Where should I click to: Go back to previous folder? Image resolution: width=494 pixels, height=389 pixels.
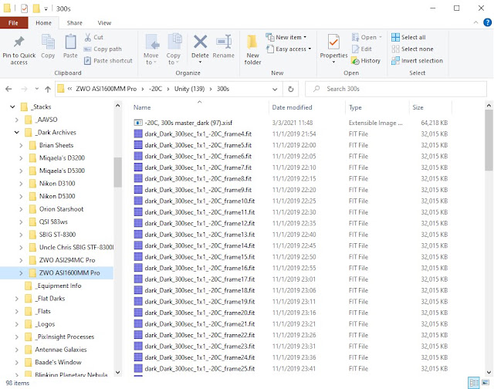coord(8,89)
